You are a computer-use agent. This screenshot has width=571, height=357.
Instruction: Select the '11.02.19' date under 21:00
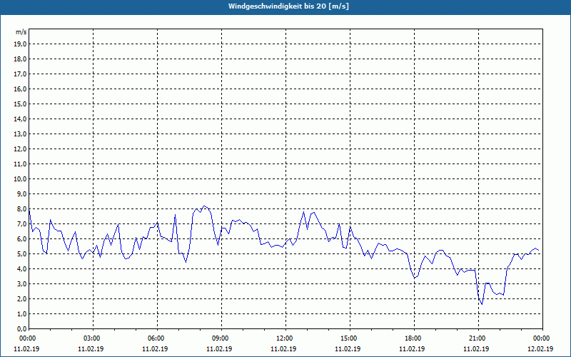(x=477, y=348)
